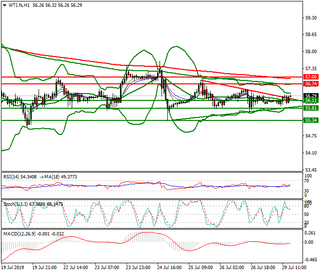Select the MACD scale value 0.261

pos(310,233)
